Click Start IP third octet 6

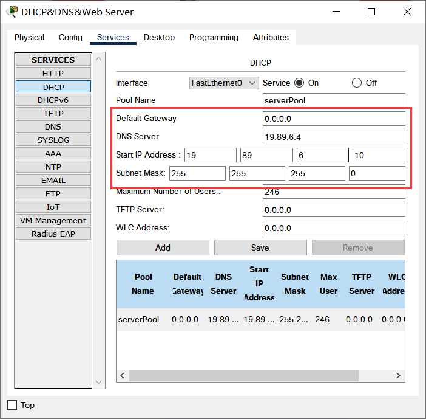323,155
